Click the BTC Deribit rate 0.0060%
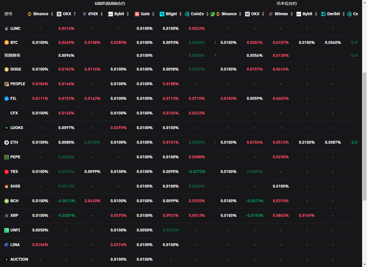The width and height of the screenshot is (367, 267). point(333,43)
